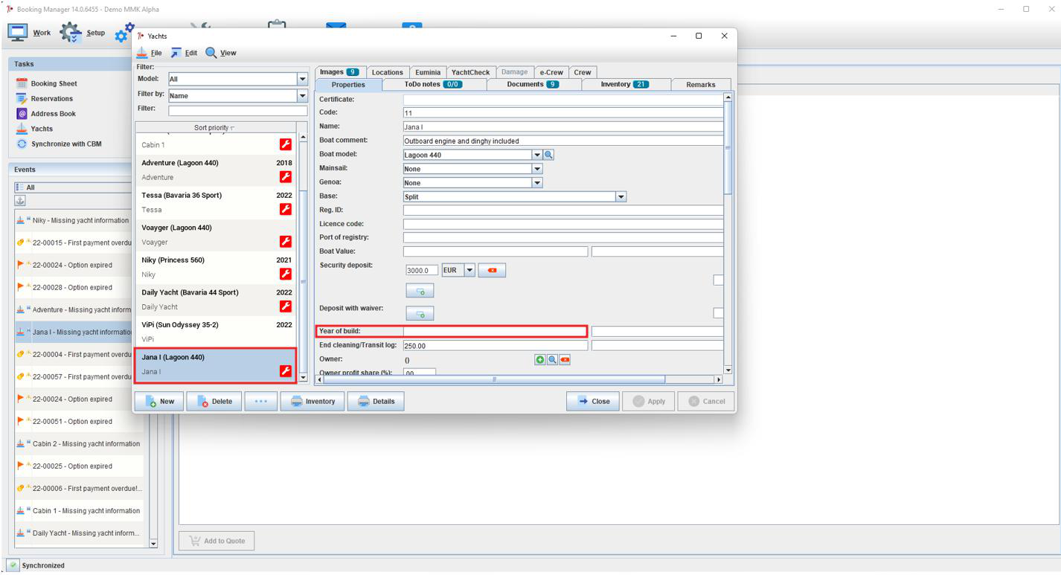Image resolution: width=1061 pixels, height=575 pixels.
Task: Open the Edit menu in the Yachts window
Action: [x=185, y=53]
